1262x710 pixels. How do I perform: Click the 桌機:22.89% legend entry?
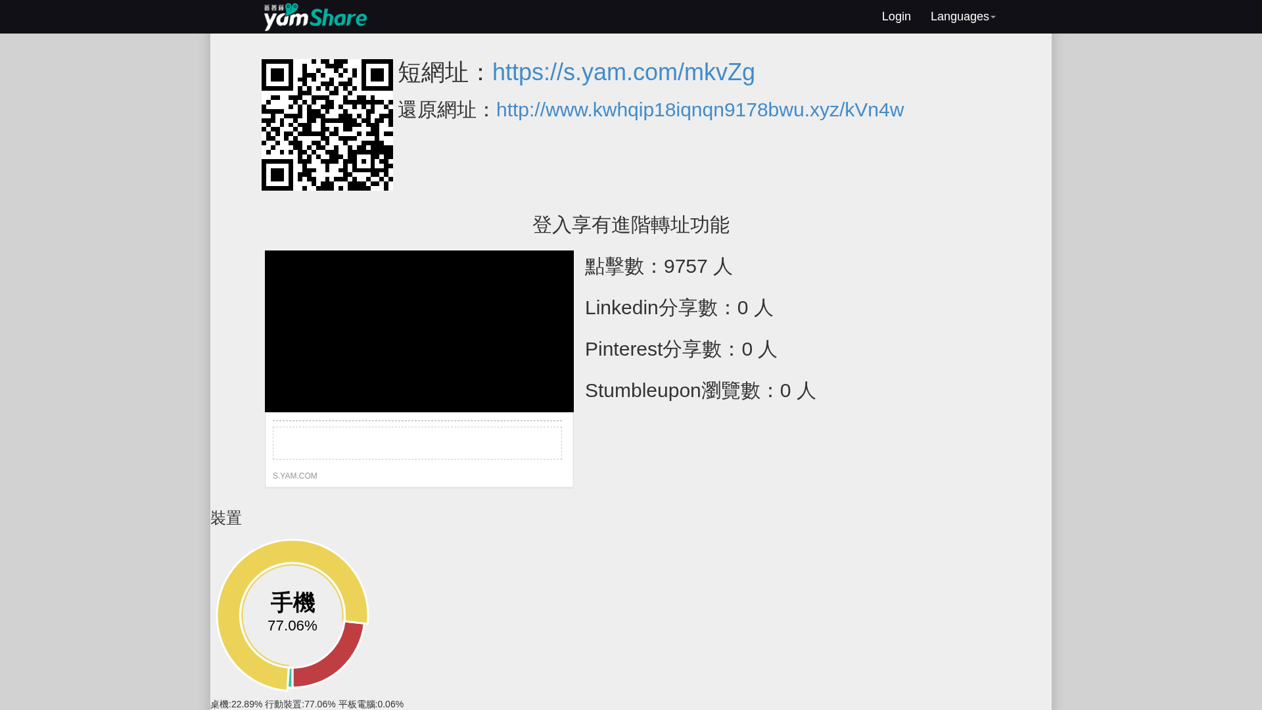click(236, 704)
